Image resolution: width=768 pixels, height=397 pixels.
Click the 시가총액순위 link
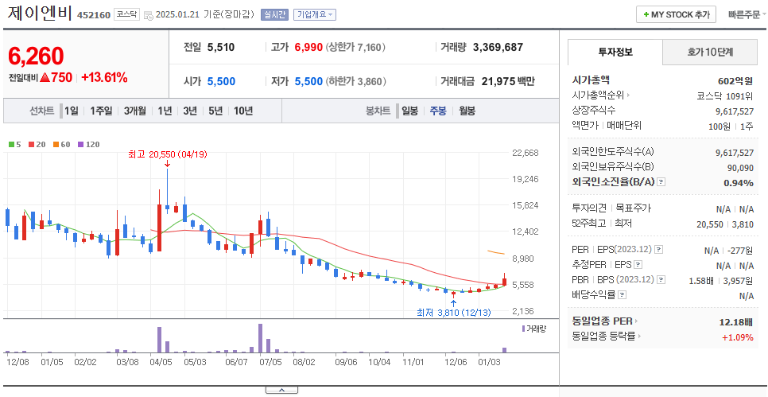(x=599, y=95)
